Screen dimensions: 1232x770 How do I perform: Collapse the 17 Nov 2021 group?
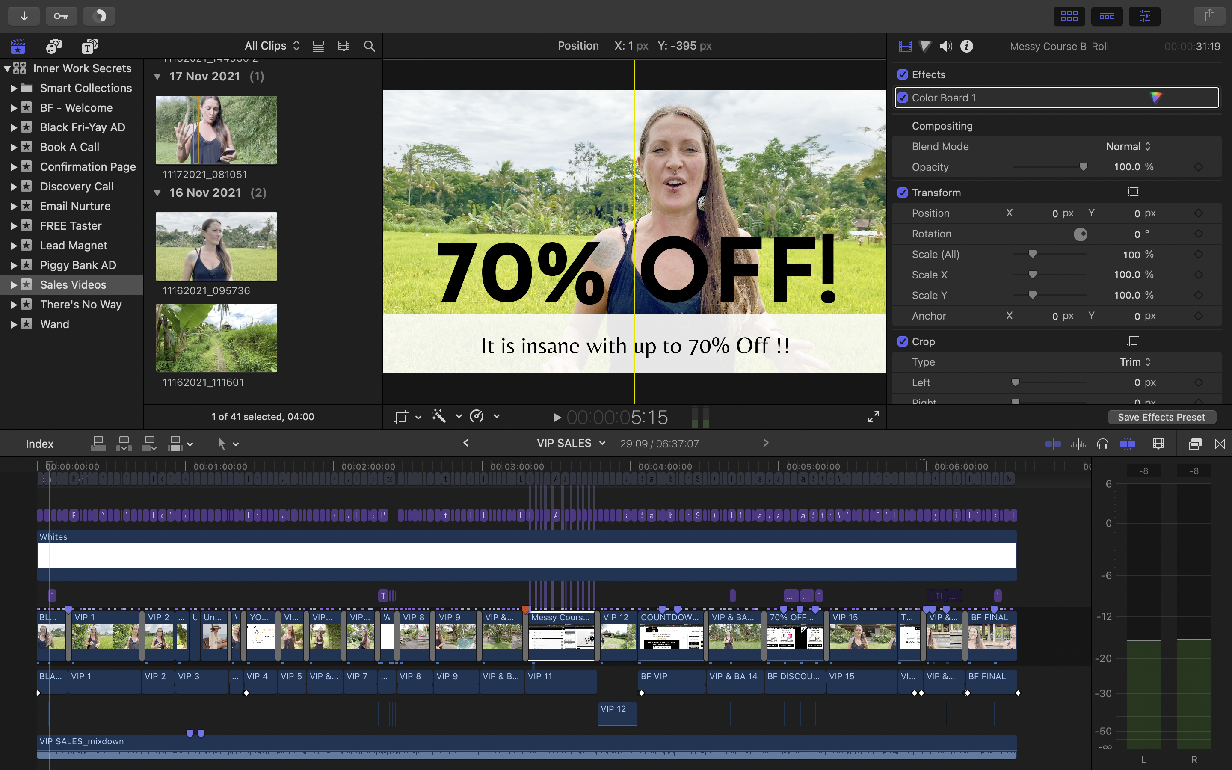[x=157, y=77]
